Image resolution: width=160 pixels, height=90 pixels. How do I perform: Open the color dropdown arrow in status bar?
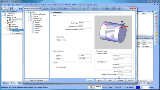click(x=141, y=87)
